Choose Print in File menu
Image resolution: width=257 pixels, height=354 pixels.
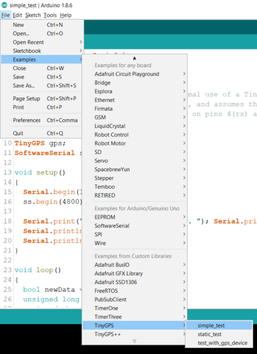[x=42, y=107]
